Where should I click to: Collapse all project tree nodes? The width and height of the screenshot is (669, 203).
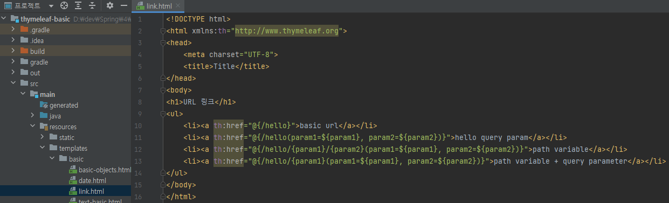[x=92, y=5]
